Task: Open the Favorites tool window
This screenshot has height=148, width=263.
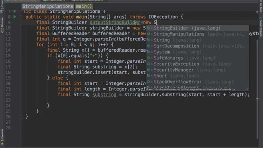Action: click(x=2, y=137)
